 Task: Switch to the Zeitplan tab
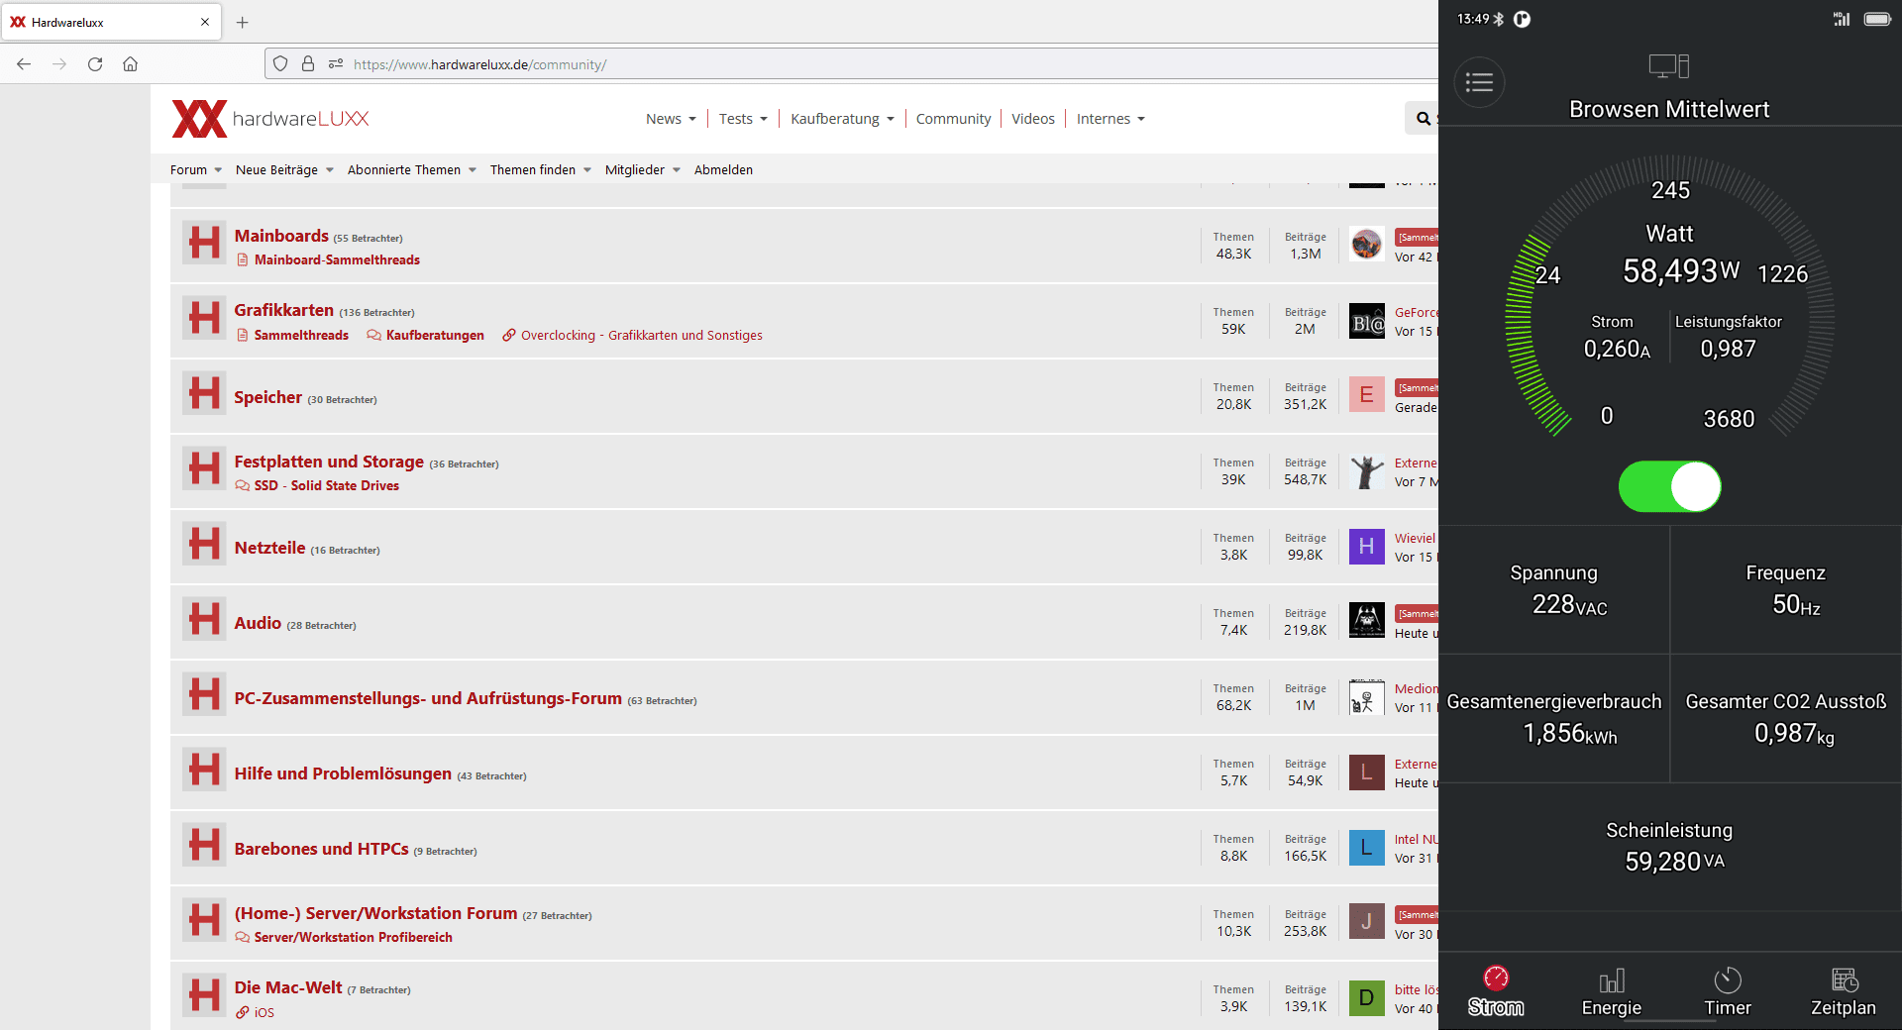[x=1844, y=992]
